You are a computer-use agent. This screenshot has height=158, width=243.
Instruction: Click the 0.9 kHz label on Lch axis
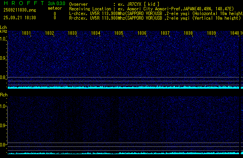point(3,58)
